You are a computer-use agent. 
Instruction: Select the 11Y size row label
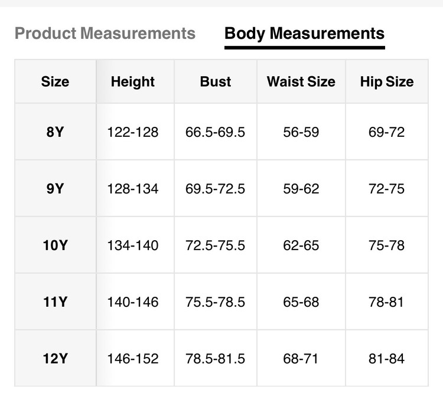(55, 302)
